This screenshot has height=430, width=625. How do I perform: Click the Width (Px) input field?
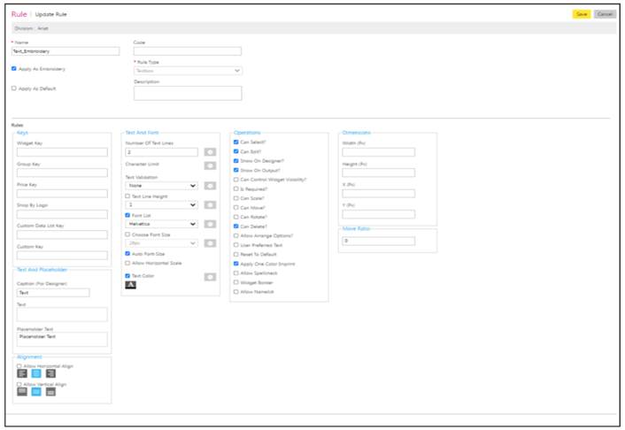tap(378, 152)
